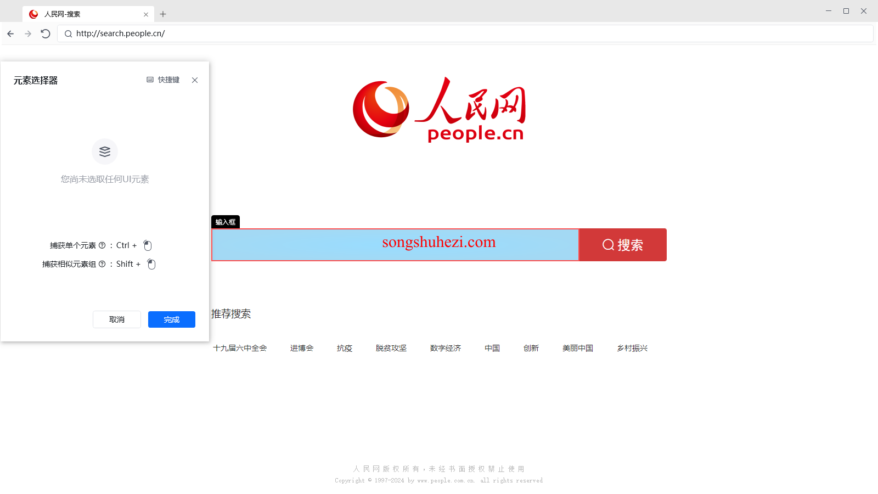Open 快捷键 shortcuts in element selector
The height and width of the screenshot is (494, 878).
click(x=163, y=80)
